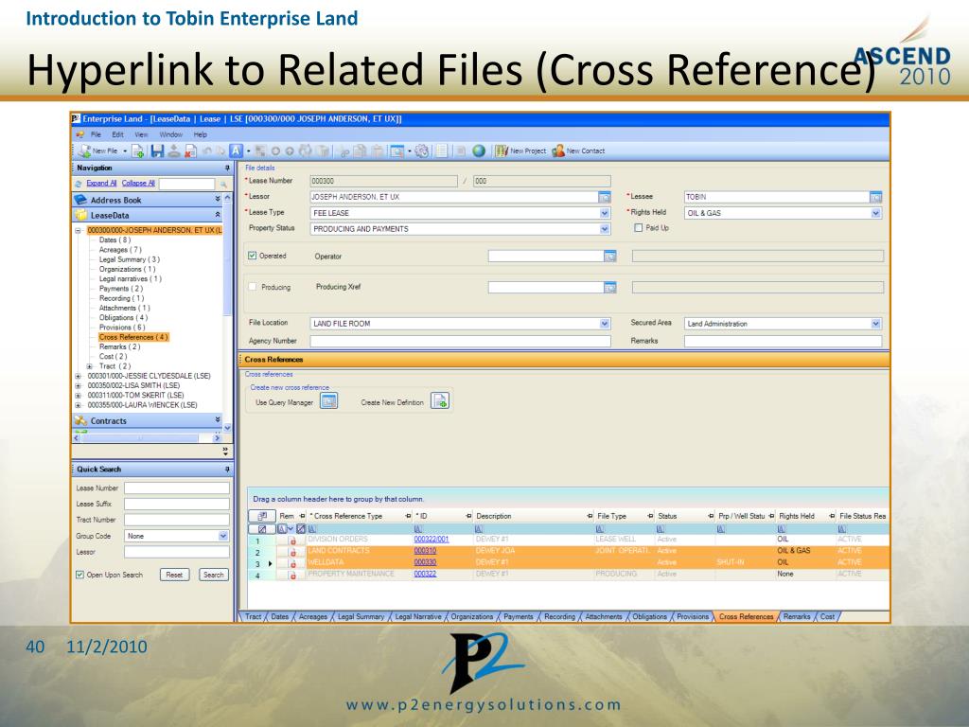This screenshot has width=969, height=727.
Task: Switch to the Attachments tab
Action: coord(603,616)
